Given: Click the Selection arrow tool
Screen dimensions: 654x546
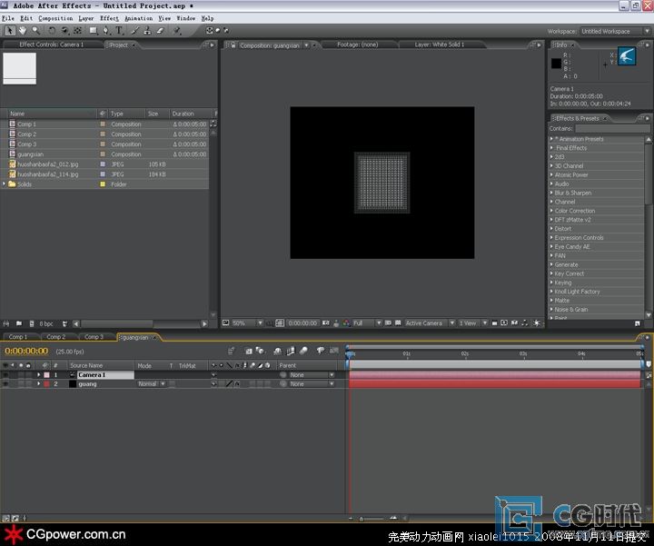Looking at the screenshot, I should click(10, 31).
